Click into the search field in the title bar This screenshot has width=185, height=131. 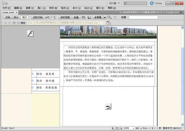pyautogui.click(x=135, y=3)
